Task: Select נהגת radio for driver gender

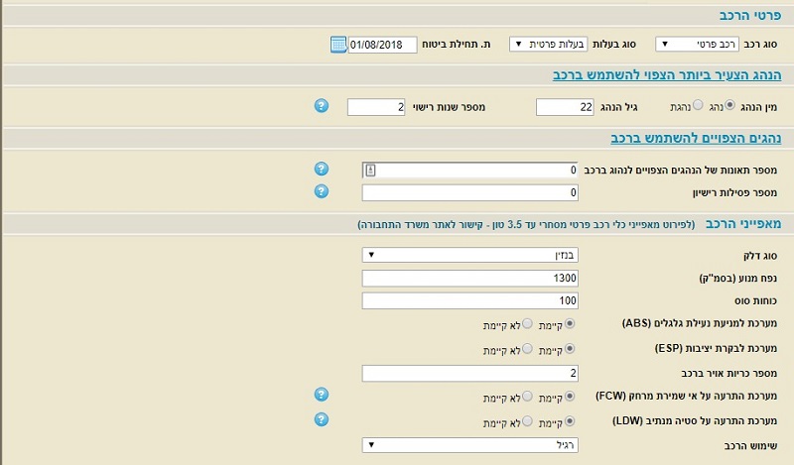Action: tap(698, 105)
